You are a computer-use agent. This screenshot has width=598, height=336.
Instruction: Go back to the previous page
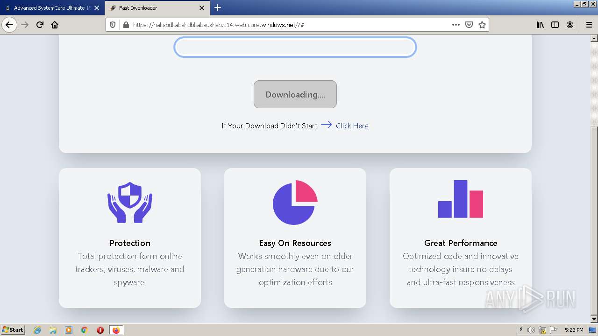pos(9,25)
